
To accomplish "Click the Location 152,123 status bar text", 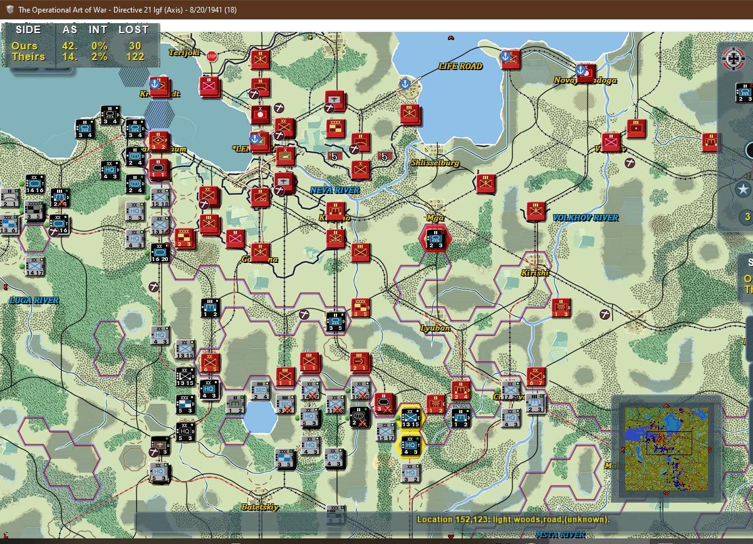I will (513, 520).
